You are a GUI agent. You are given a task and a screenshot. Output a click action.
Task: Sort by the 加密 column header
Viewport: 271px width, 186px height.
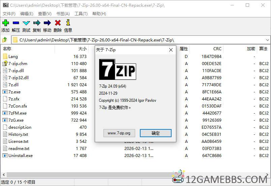(240, 49)
